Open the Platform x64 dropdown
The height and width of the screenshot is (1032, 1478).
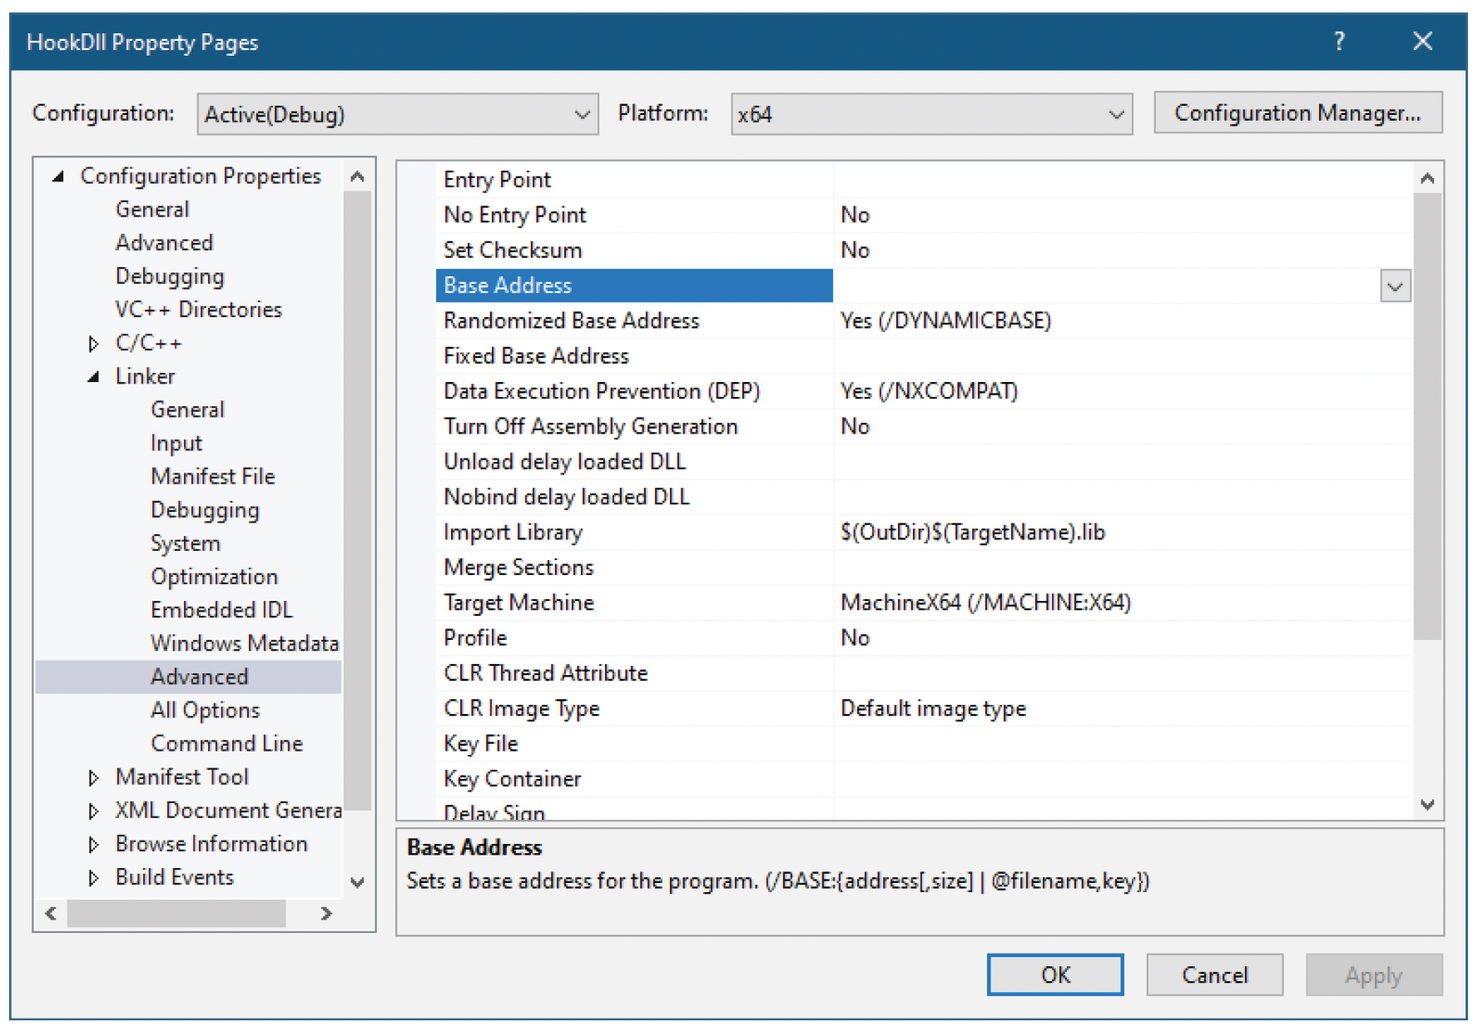(931, 114)
